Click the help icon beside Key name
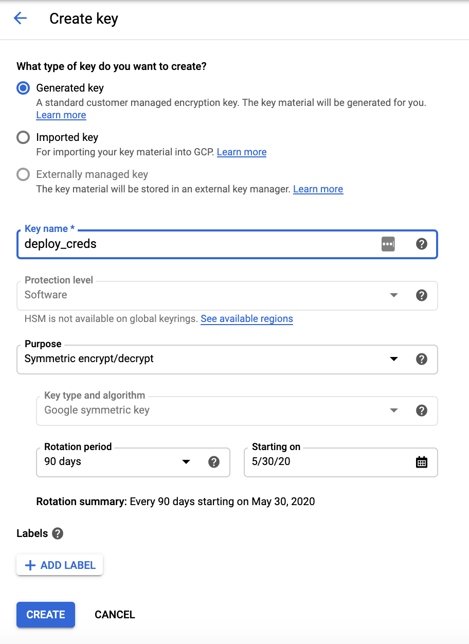Viewport: 469px width, 644px height. click(422, 244)
